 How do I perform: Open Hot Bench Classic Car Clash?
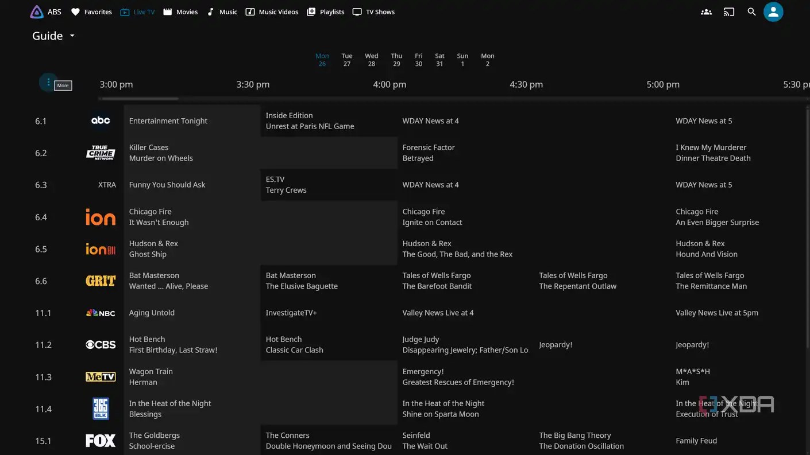pos(329,345)
